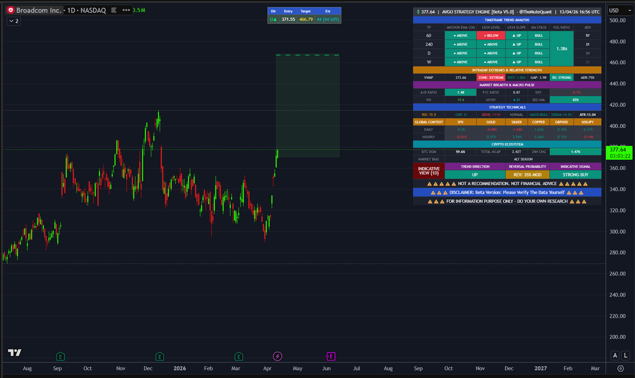Click the DISCLAIMER beta version banner
635x378 pixels.
pyautogui.click(x=507, y=192)
